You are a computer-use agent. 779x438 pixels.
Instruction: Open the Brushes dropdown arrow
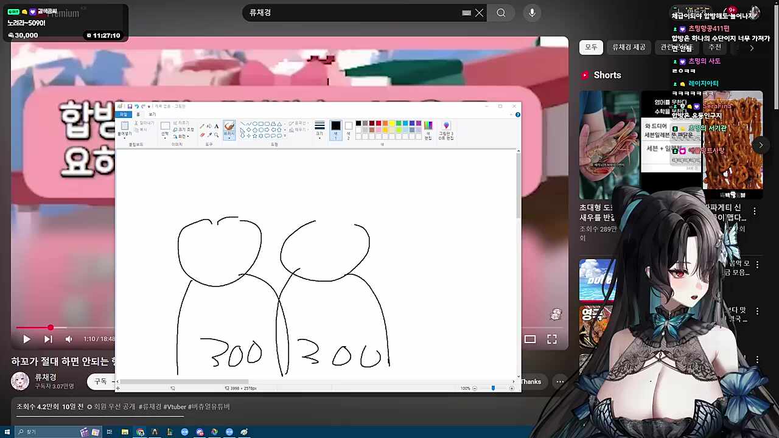(229, 138)
